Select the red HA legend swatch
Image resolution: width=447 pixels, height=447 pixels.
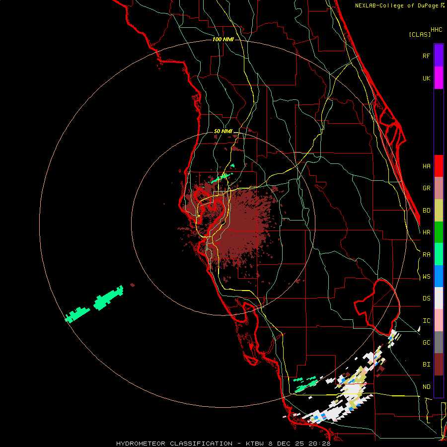[439, 166]
